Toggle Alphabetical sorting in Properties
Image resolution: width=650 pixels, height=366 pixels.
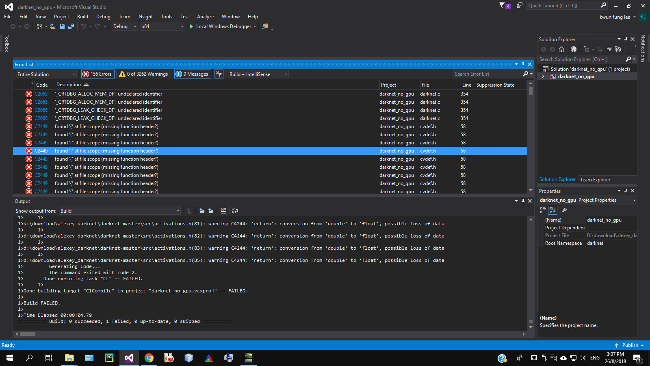(x=552, y=210)
